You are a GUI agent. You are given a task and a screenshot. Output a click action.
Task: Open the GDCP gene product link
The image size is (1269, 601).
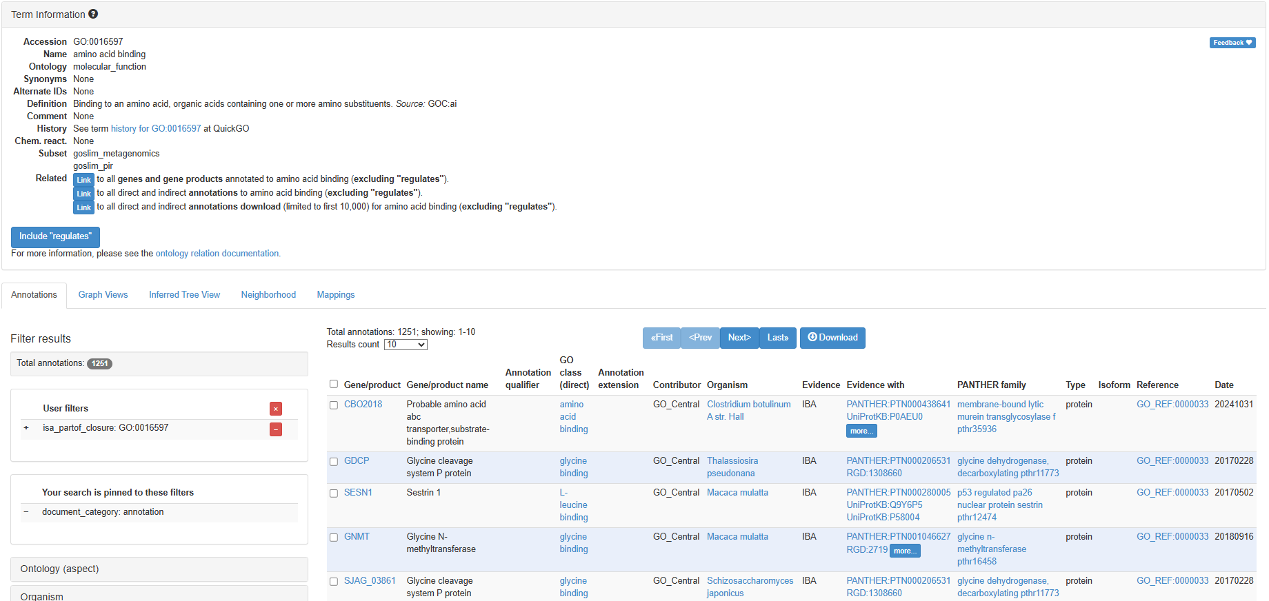(357, 461)
